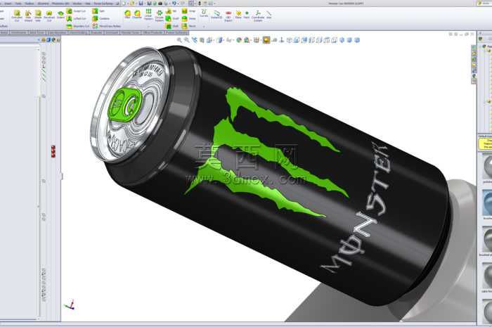
Task: Click the Rebuild traffic light icon
Action: coord(199,3)
